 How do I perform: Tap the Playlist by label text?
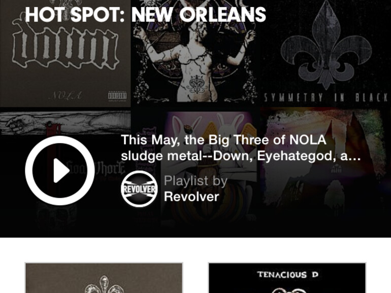pyautogui.click(x=195, y=180)
